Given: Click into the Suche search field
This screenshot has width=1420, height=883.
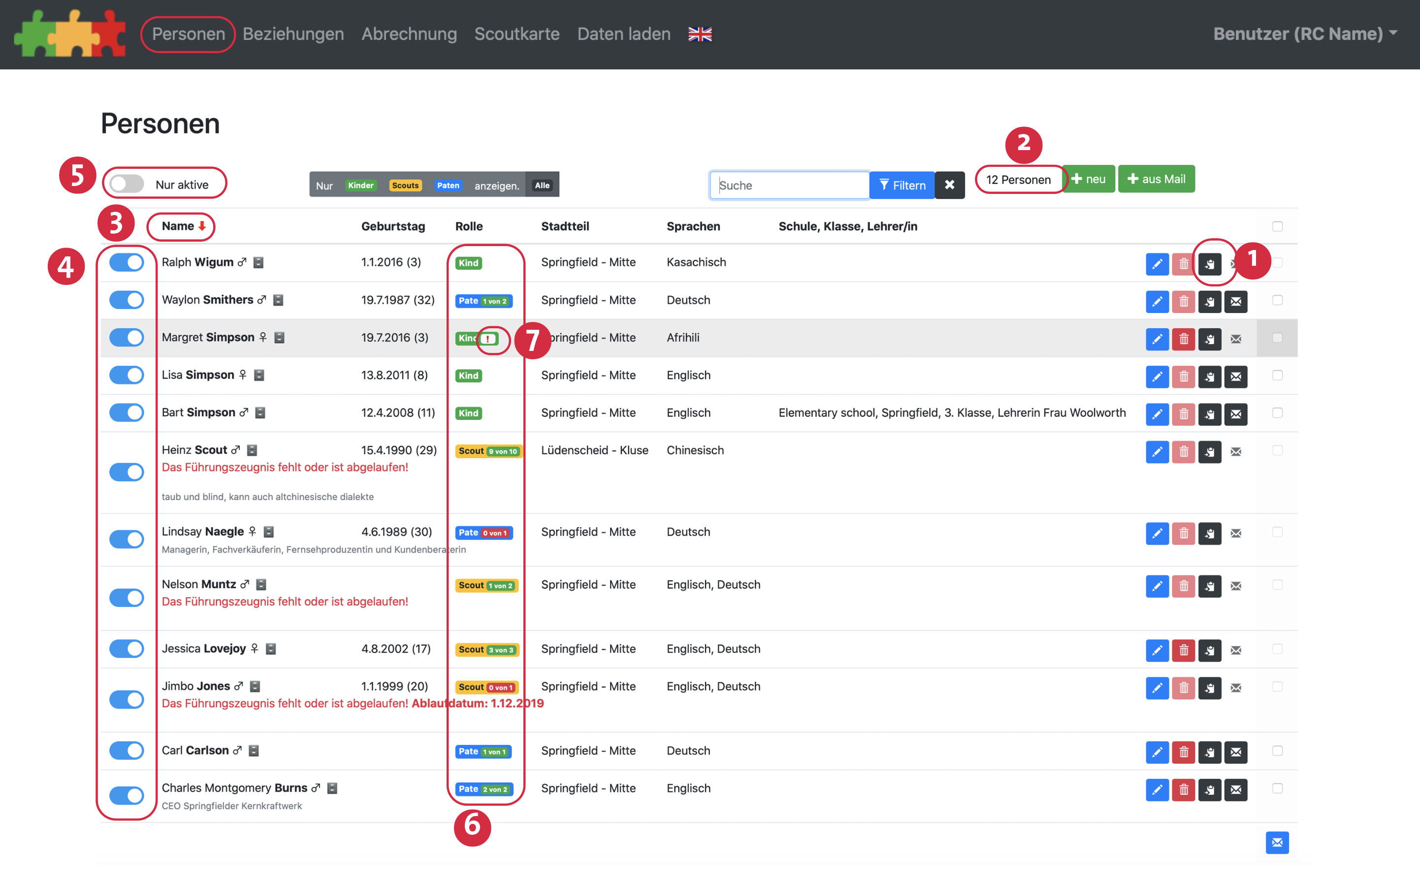Looking at the screenshot, I should tap(789, 185).
